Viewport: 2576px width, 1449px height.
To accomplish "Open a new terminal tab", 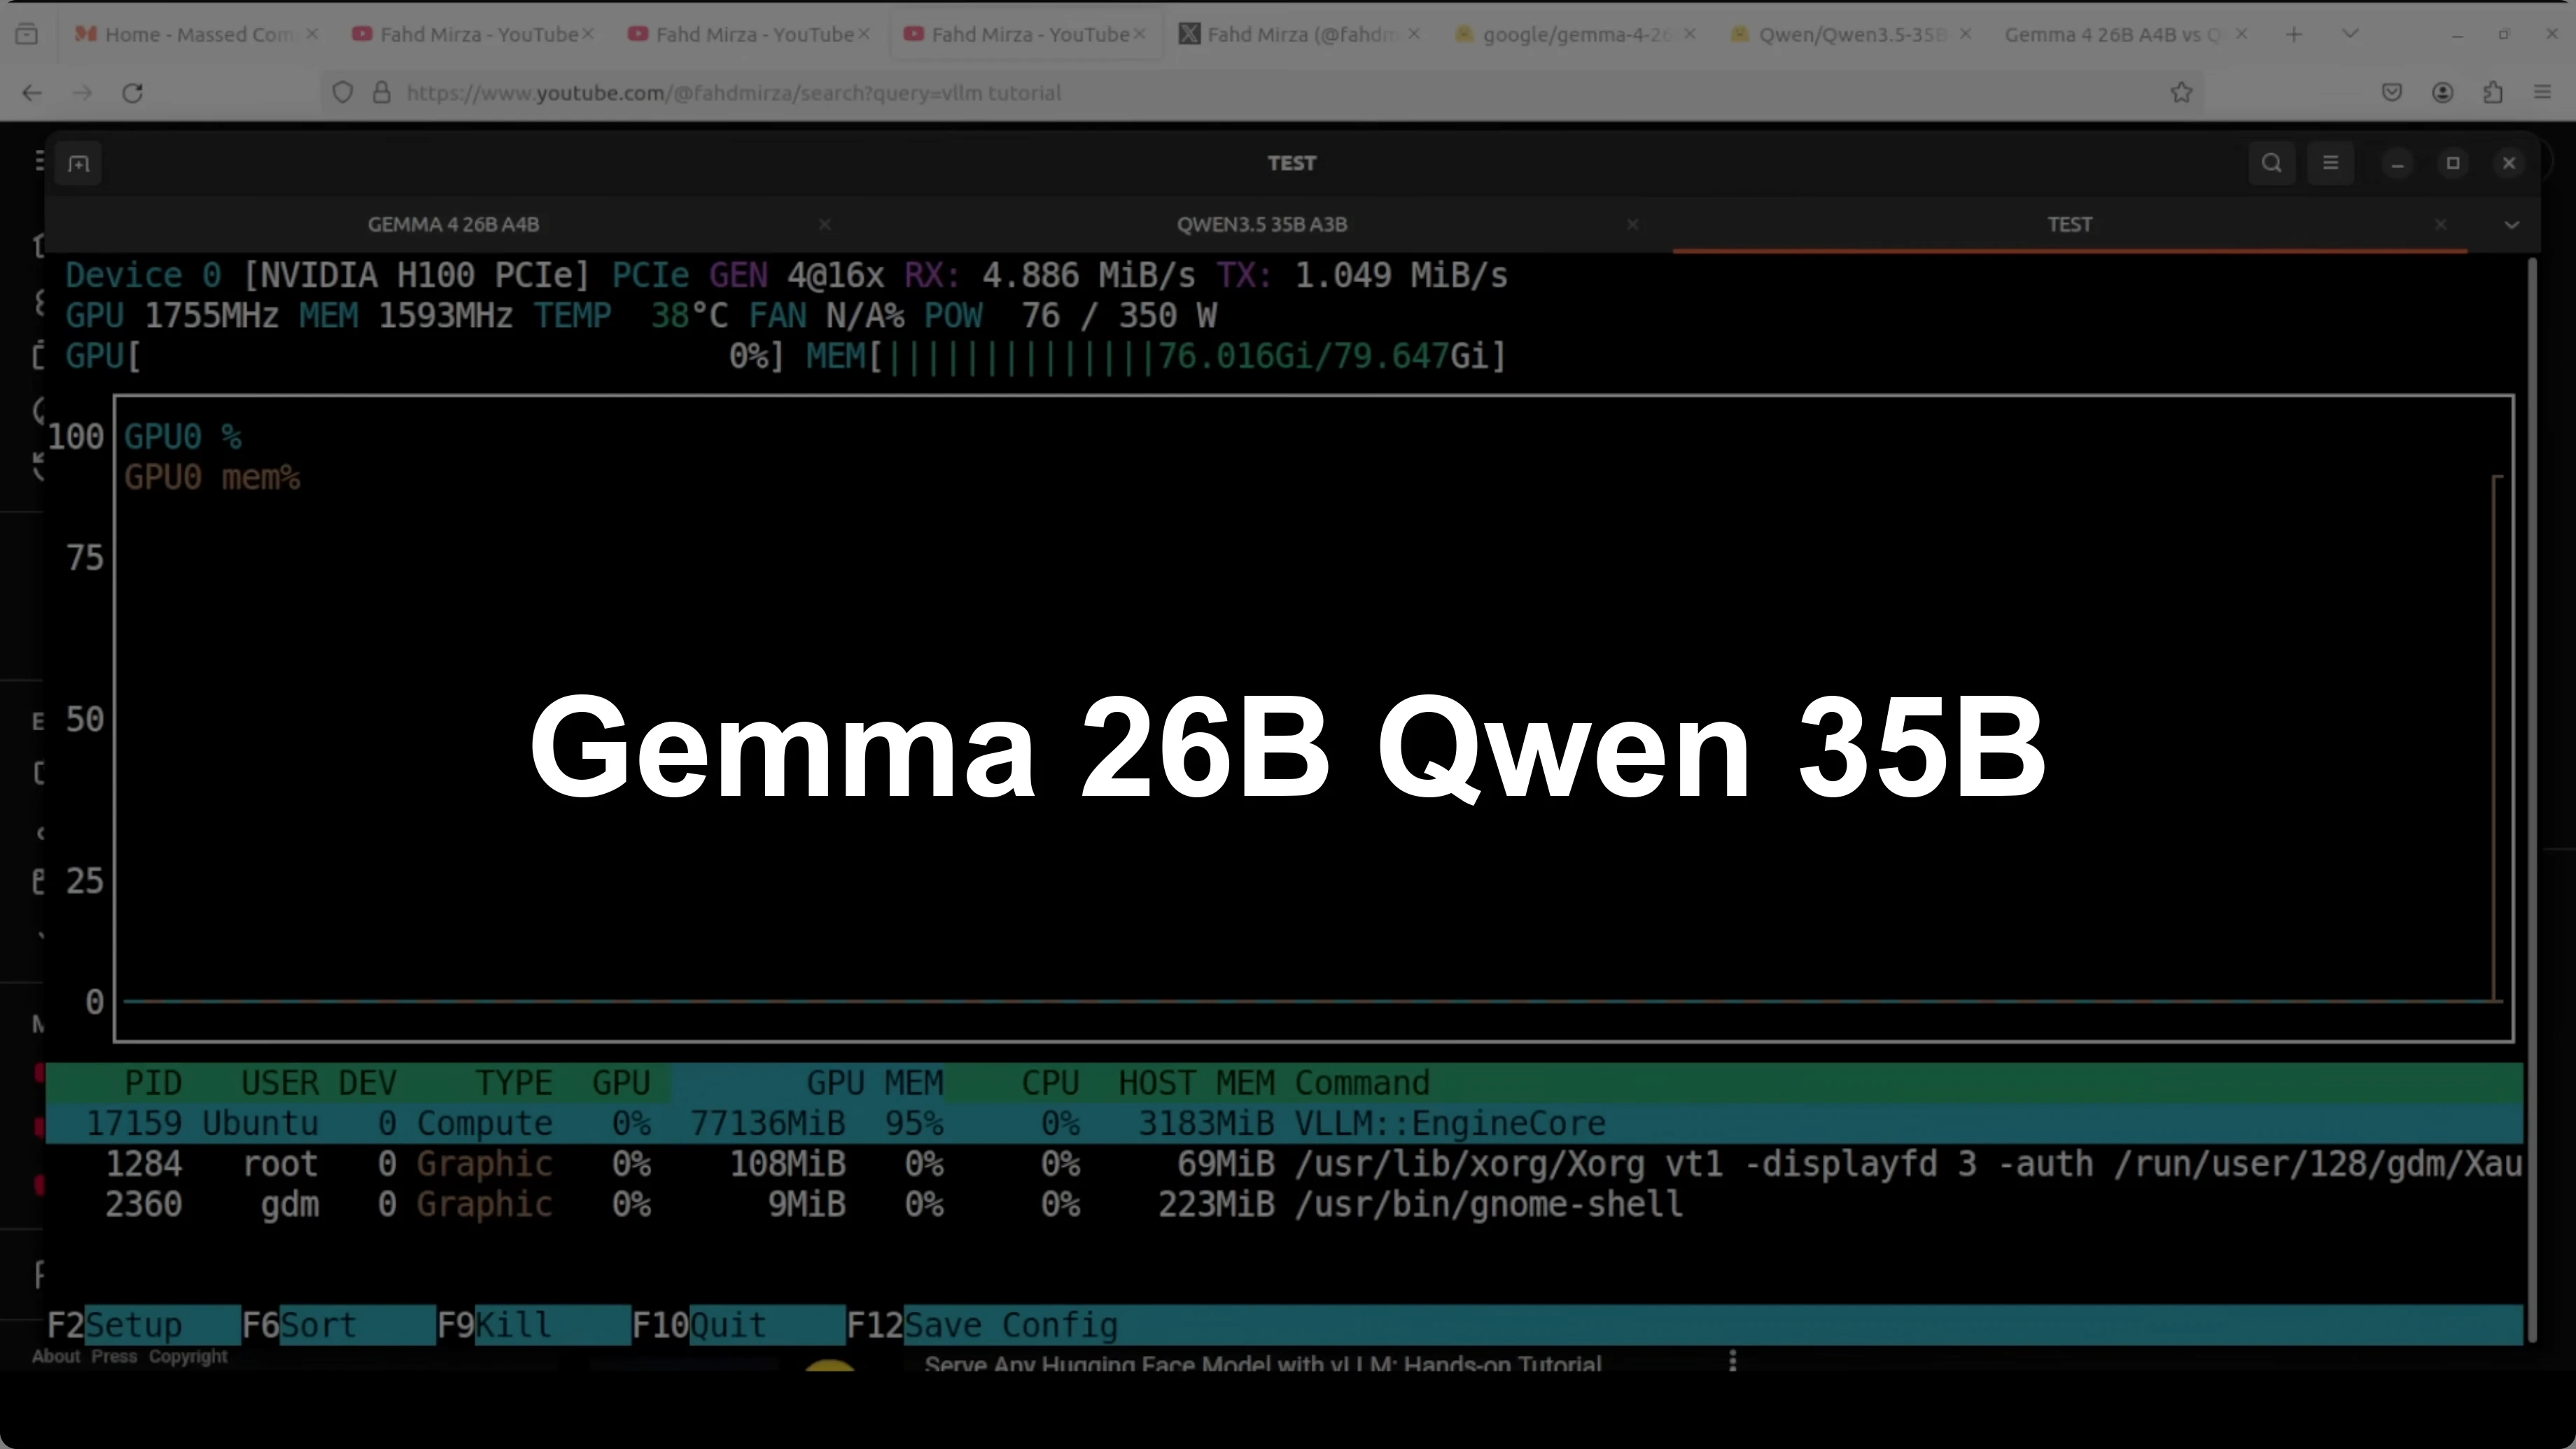I will point(79,163).
